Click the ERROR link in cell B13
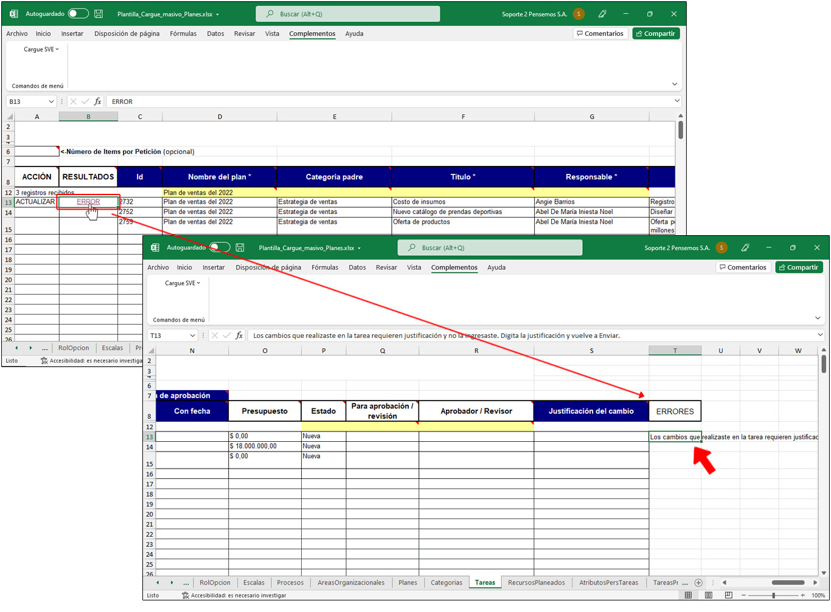Viewport: 831px width, 612px height. (88, 202)
